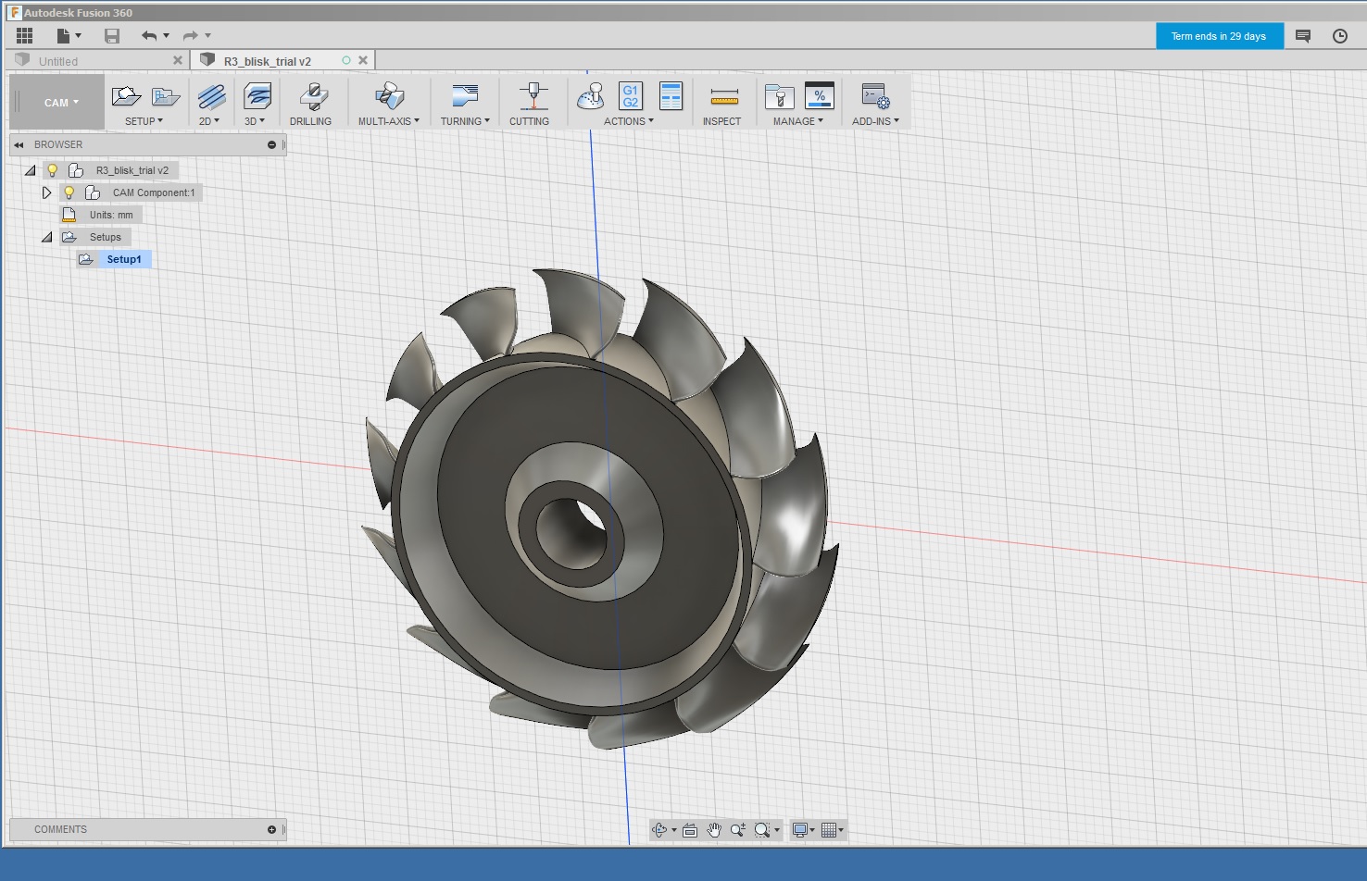Image resolution: width=1367 pixels, height=881 pixels.
Task: Toggle visibility bulb of CAM Component:1
Action: click(69, 192)
